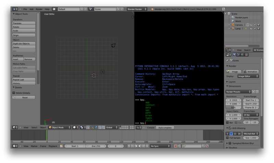Toggle Lamp visibility eye in outliner

(251, 29)
